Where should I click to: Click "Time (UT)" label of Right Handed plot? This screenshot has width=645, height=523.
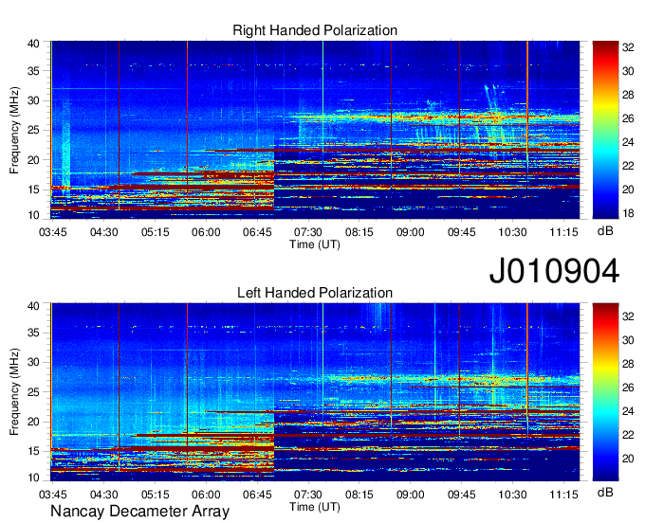[315, 244]
